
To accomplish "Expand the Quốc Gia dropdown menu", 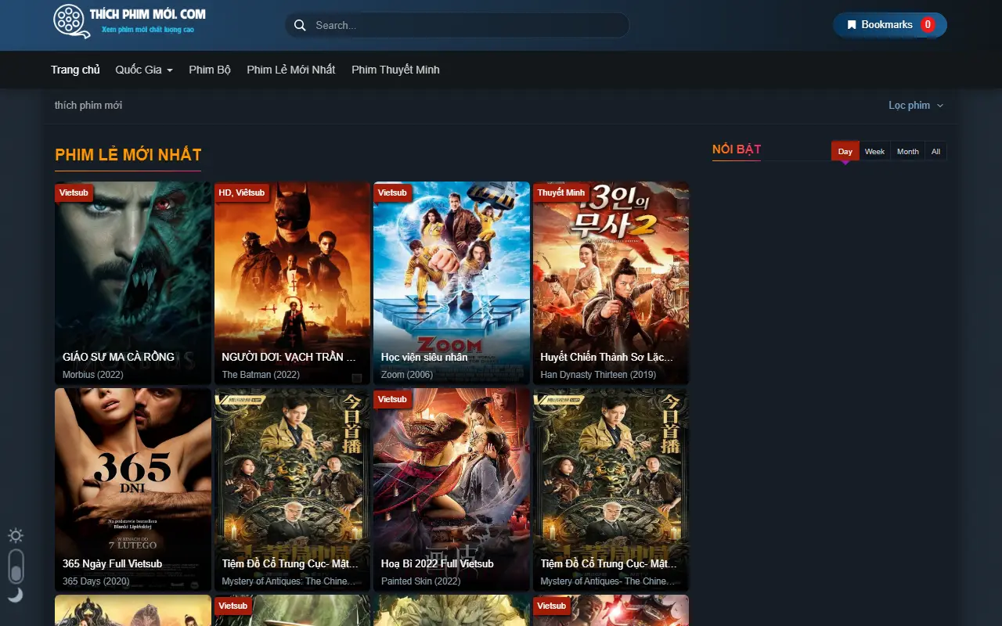I will click(144, 70).
